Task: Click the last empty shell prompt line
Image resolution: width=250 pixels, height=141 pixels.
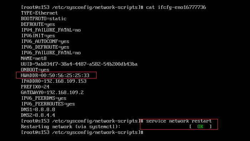Action: click(x=82, y=132)
